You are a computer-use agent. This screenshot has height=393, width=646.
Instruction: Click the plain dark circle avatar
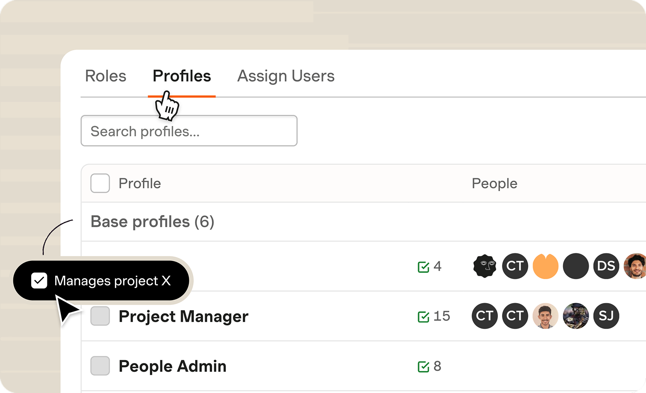coord(576,266)
